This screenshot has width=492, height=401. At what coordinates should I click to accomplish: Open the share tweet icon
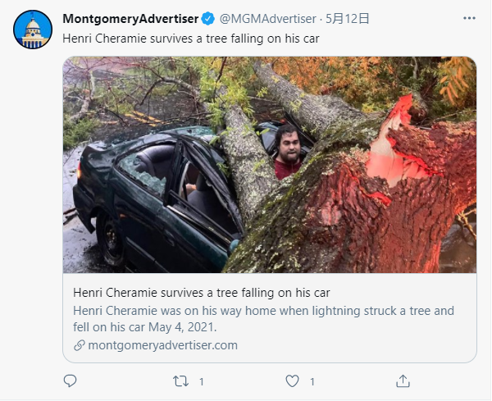click(x=403, y=381)
